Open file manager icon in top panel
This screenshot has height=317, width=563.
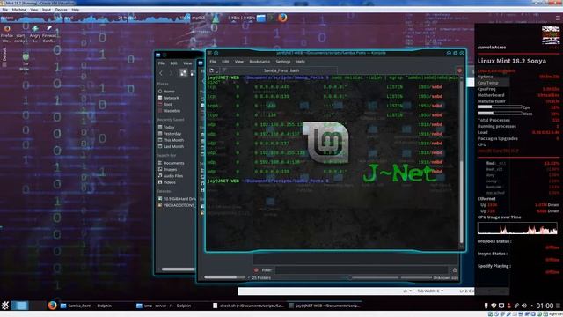(261, 18)
